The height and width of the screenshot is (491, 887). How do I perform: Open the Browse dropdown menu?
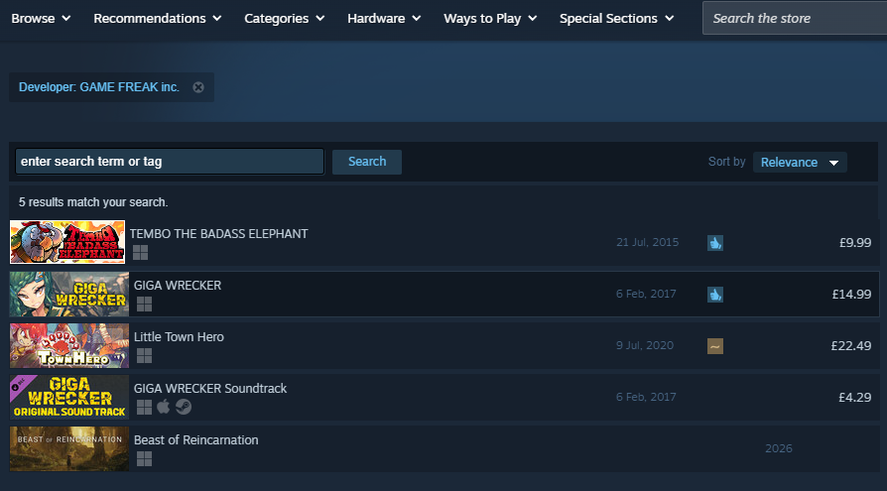41,18
